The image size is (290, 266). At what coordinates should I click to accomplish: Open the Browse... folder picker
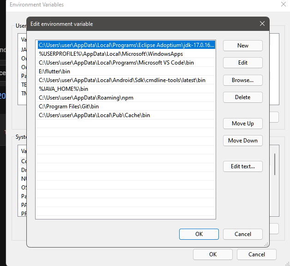[242, 80]
